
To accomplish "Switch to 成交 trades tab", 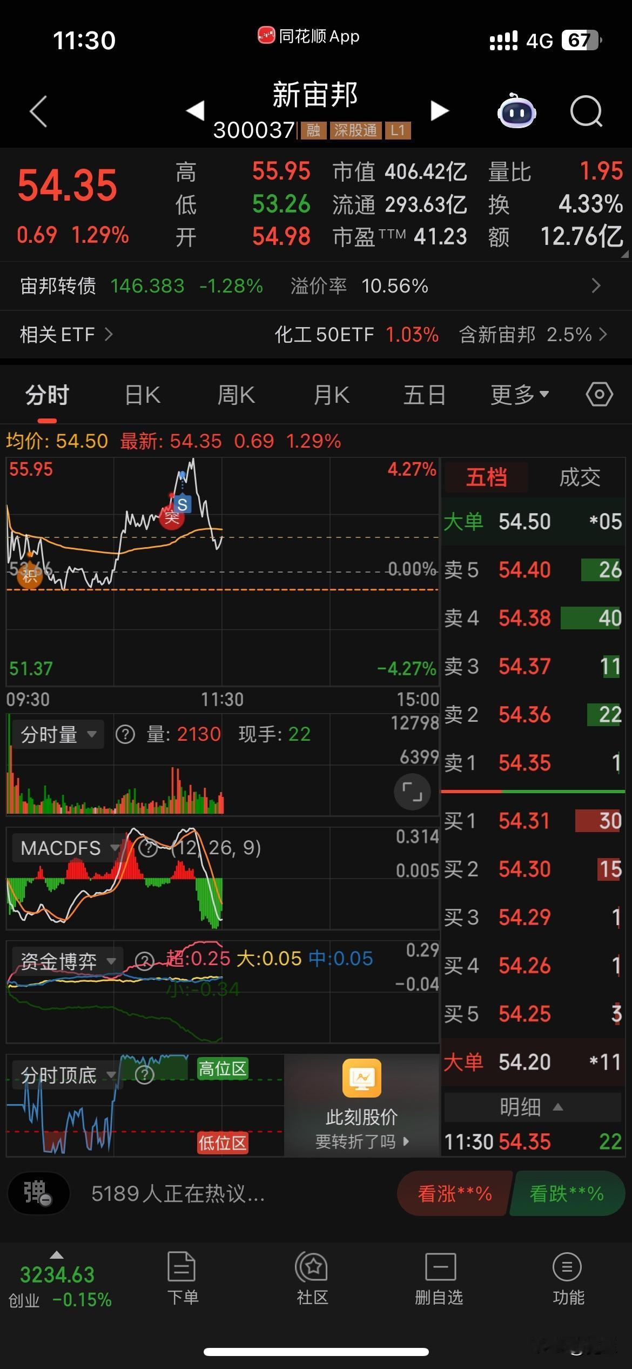I will click(x=580, y=477).
